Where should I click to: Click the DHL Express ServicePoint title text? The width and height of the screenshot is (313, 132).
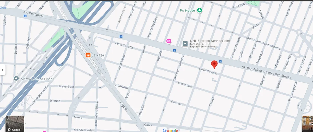[210, 41]
